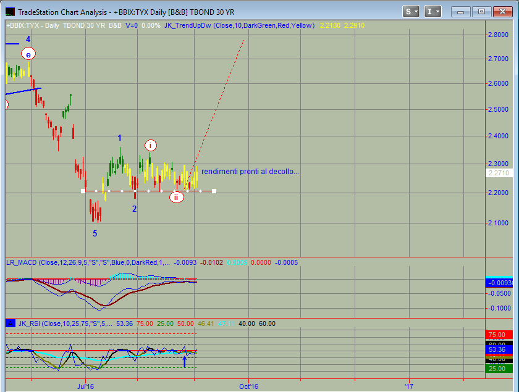The image size is (519, 392).
Task: Click the -0.0500 MACD axis label
Action: click(x=499, y=293)
